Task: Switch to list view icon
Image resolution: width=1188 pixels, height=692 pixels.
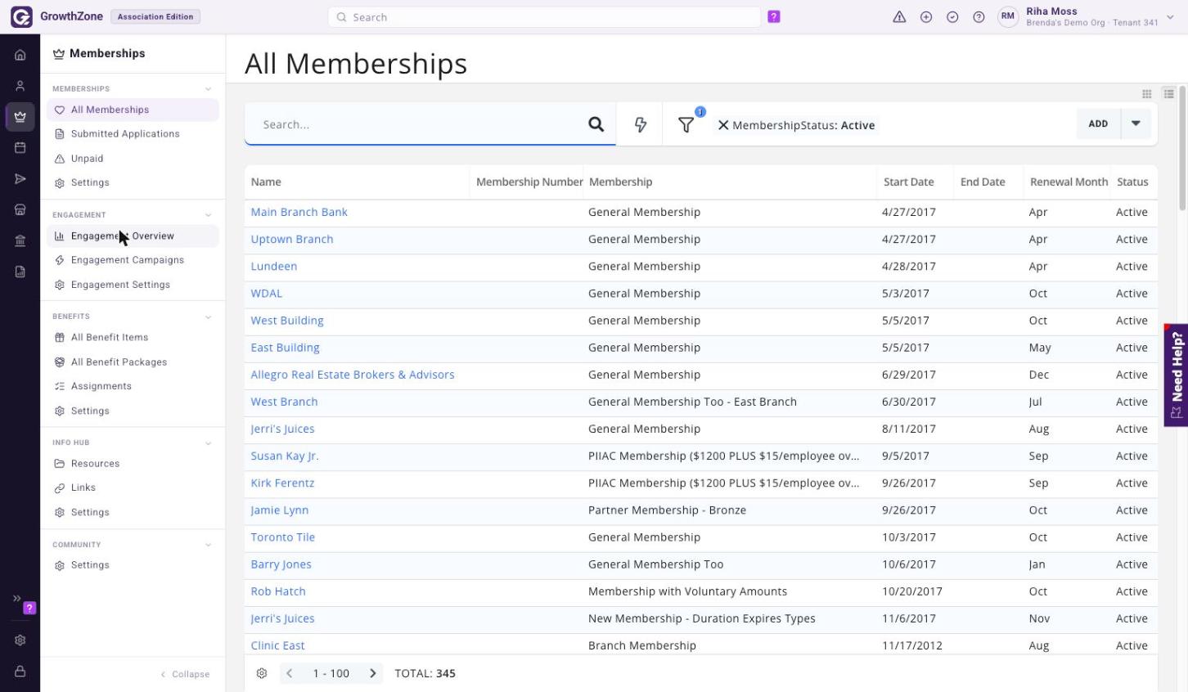Action: click(1169, 94)
